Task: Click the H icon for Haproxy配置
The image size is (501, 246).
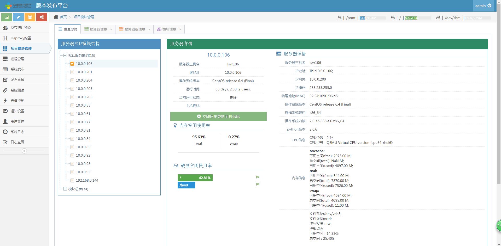Action: pyautogui.click(x=5, y=38)
